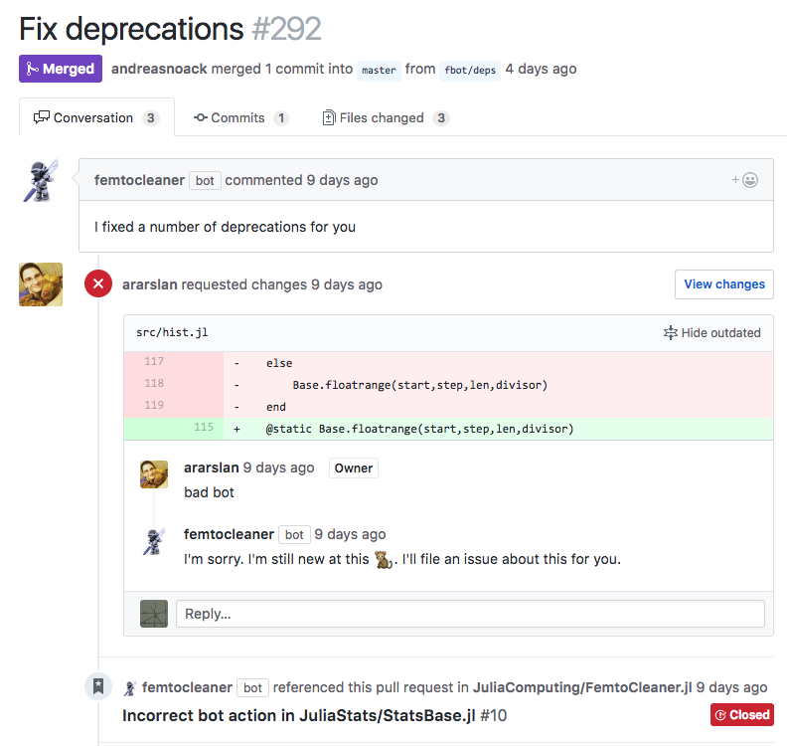Click '9 days ago' timestamp on sorry reply
Screen dimensions: 787x746
(351, 534)
